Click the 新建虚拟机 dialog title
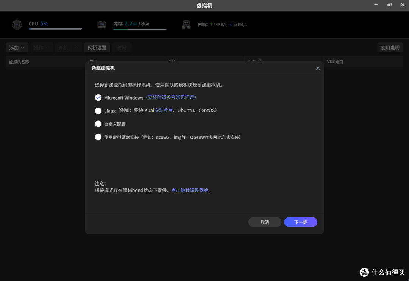Viewport: 409px width, 281px height. point(103,68)
